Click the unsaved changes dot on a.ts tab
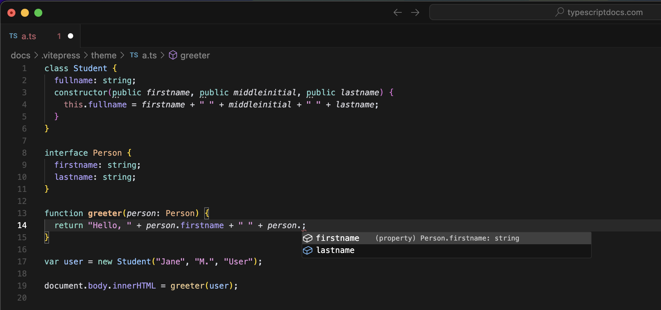The height and width of the screenshot is (310, 661). [x=71, y=36]
